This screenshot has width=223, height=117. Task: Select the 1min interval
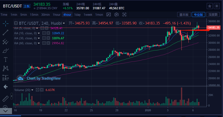[14, 14]
